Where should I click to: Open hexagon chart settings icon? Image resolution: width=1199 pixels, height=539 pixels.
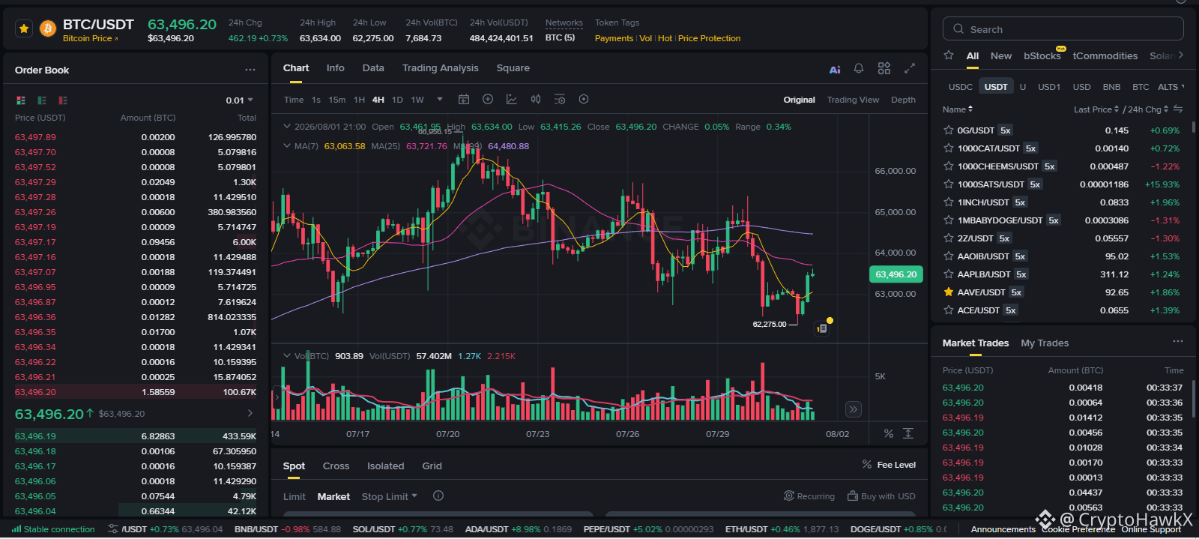[x=584, y=99]
